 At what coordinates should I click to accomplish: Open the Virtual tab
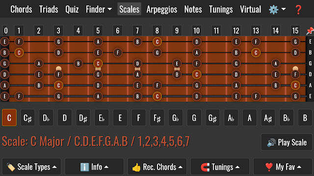click(251, 9)
